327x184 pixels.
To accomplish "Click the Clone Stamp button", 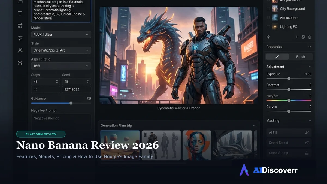I will 289,153.
